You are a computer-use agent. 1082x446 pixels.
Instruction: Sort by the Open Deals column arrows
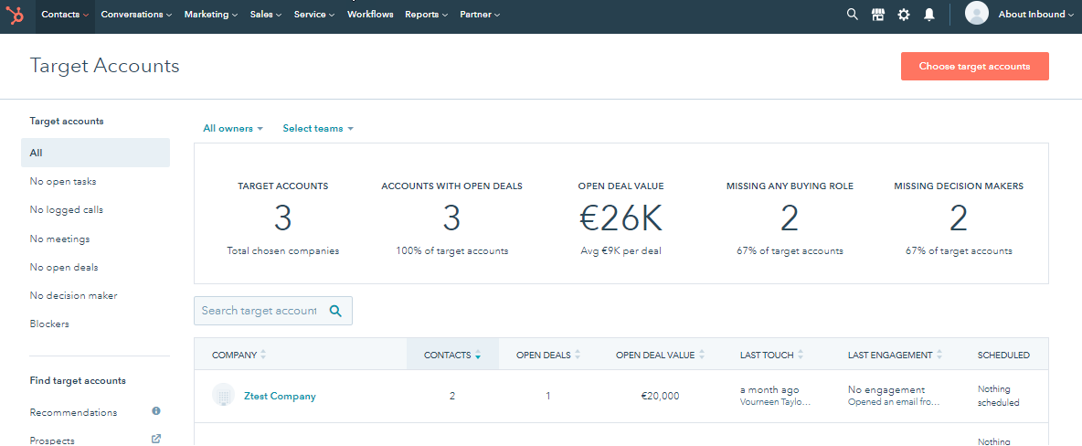[x=577, y=355]
